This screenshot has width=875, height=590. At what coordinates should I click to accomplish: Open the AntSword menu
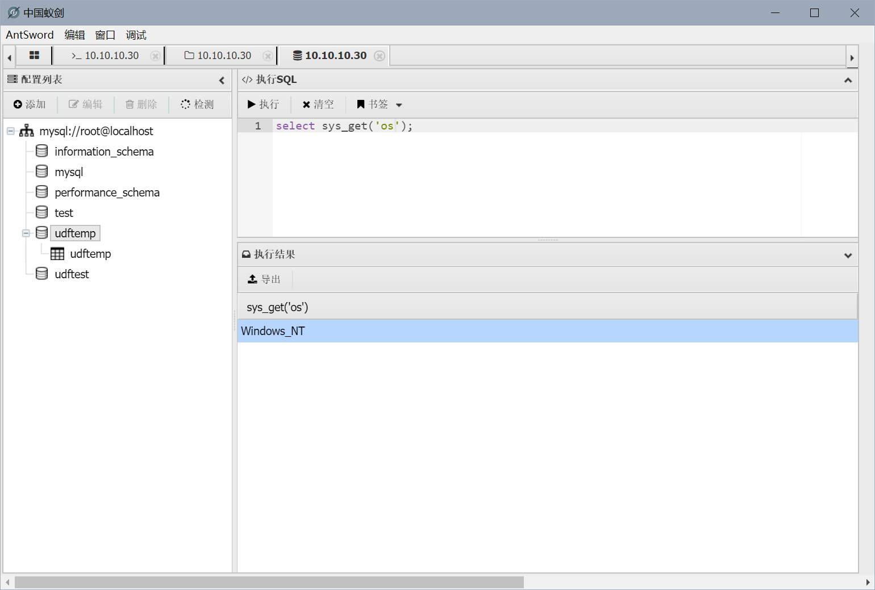[x=30, y=35]
